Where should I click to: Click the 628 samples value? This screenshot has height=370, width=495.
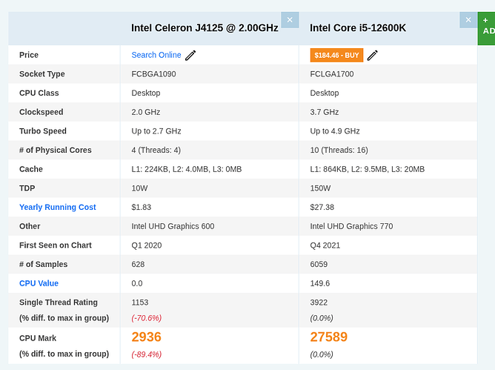(138, 265)
